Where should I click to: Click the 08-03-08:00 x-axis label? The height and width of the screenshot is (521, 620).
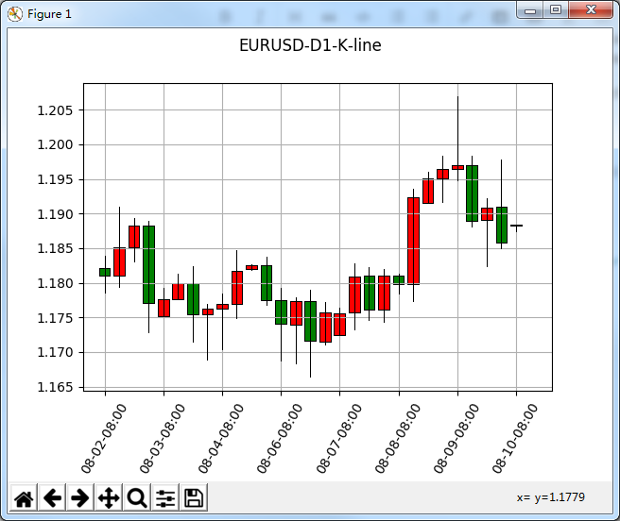tap(163, 439)
